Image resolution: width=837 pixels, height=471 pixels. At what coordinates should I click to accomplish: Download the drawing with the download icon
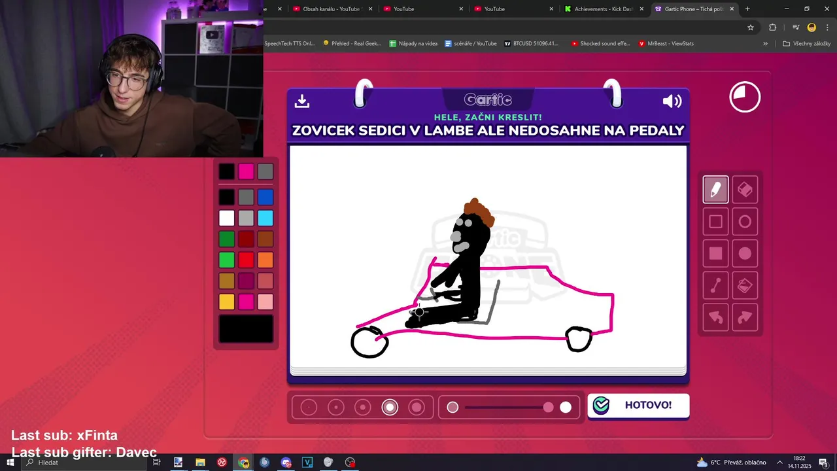click(x=301, y=101)
